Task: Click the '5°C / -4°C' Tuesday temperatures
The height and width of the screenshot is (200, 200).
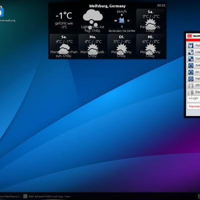Action: click(x=122, y=41)
